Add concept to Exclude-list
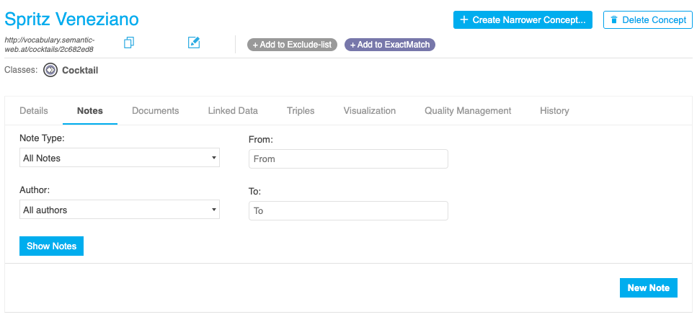Viewport: 697px width, 317px height. [x=292, y=45]
